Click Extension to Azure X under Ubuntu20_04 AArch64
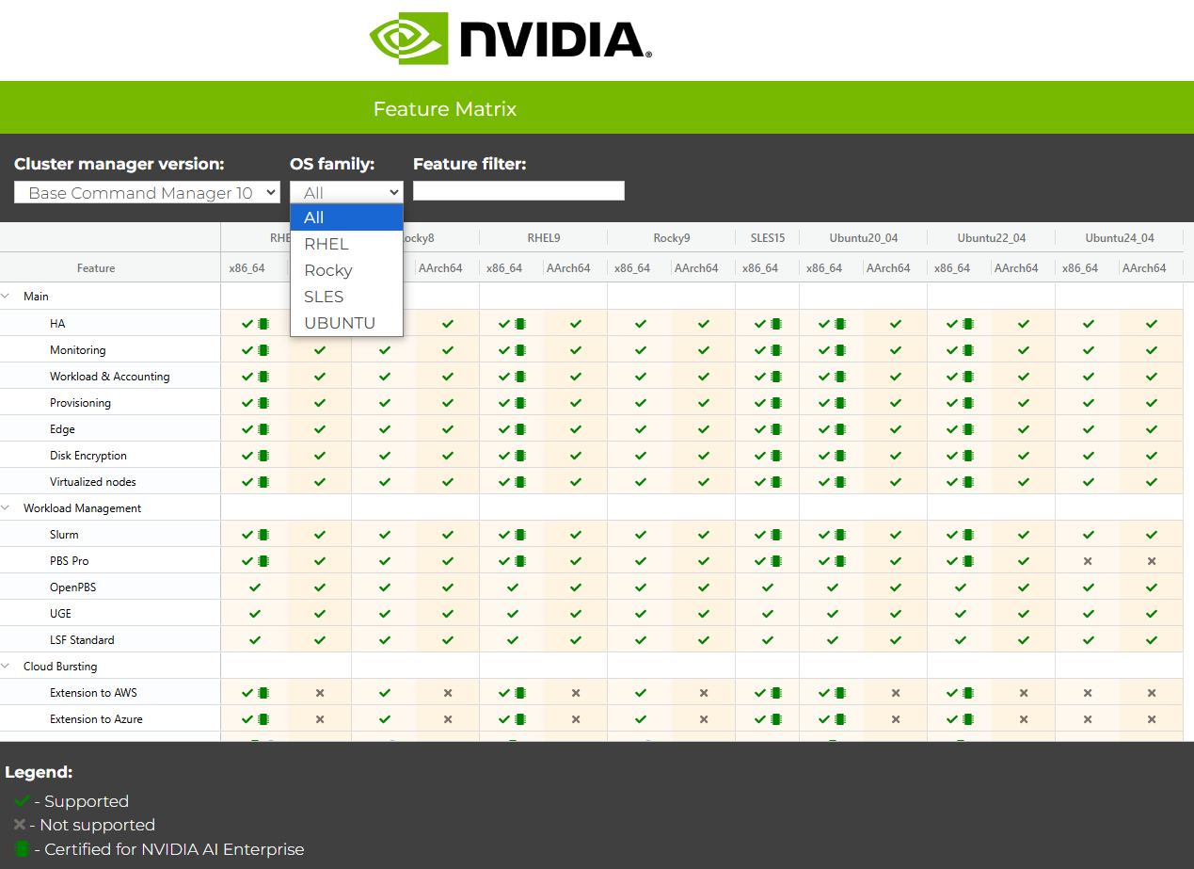The height and width of the screenshot is (869, 1194). pyautogui.click(x=896, y=718)
